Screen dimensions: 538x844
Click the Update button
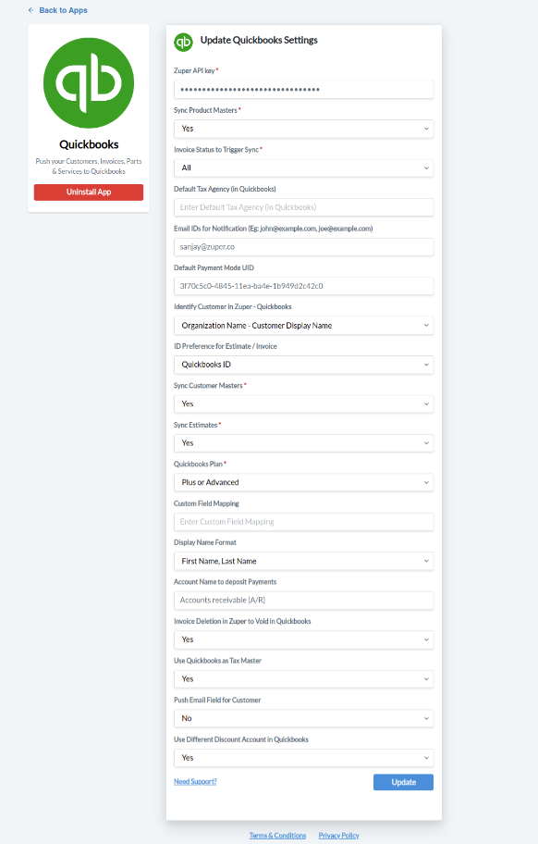coord(403,782)
